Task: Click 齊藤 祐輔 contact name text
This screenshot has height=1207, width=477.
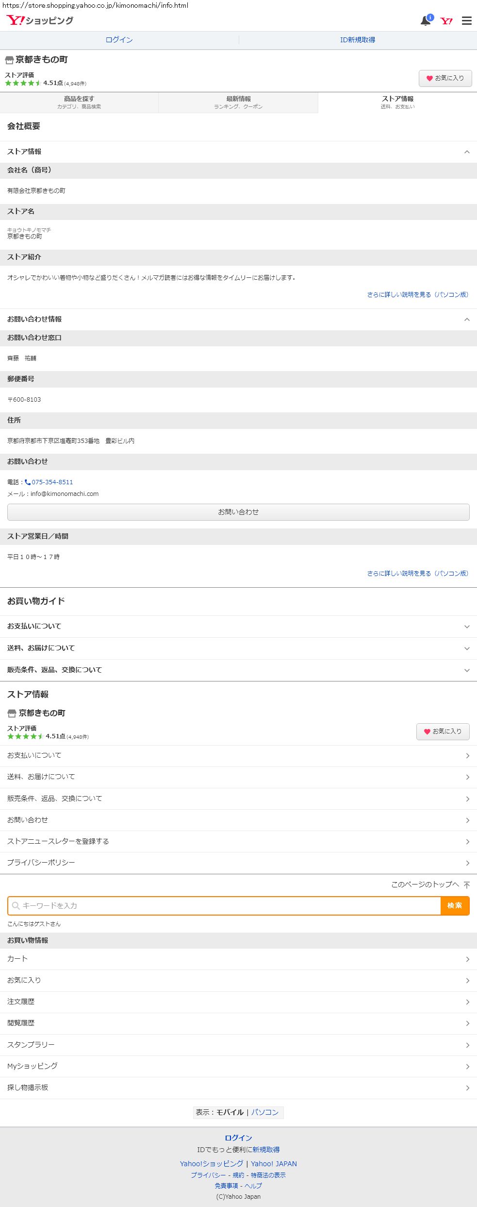Action: [22, 358]
